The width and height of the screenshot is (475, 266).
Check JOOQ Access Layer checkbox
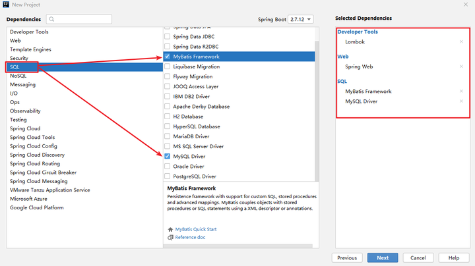(x=167, y=86)
